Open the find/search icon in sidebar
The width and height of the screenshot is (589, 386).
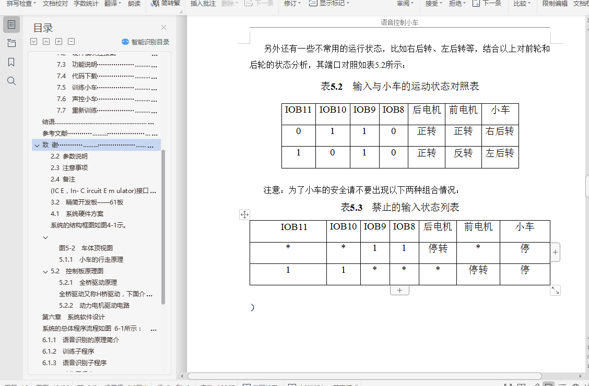coord(11,81)
